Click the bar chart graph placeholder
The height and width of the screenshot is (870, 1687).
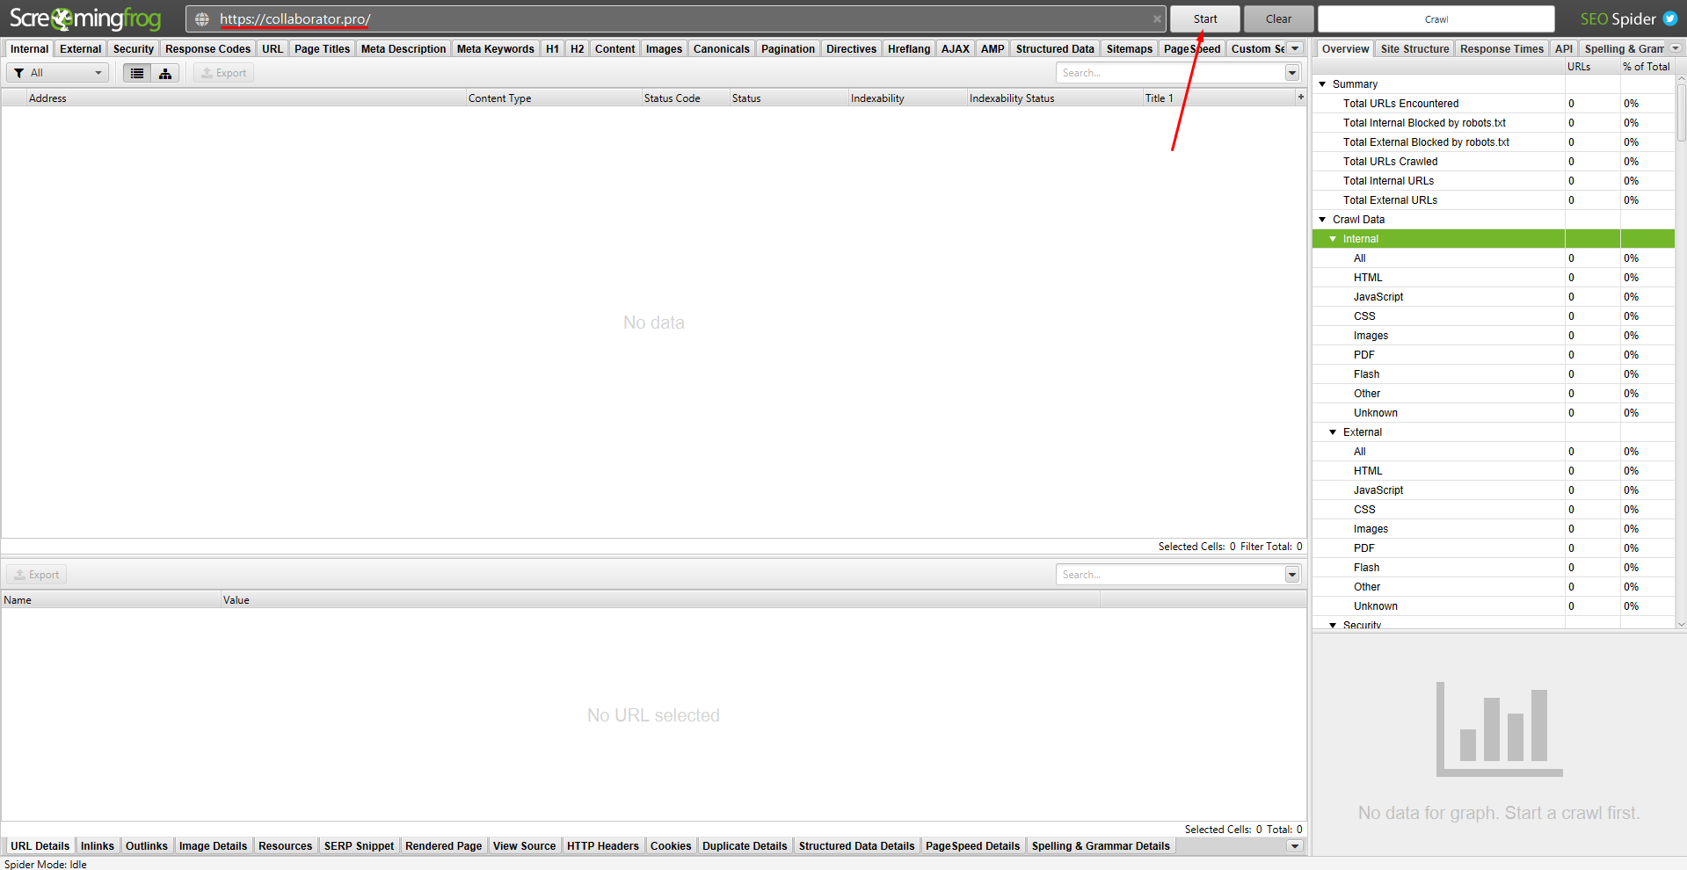1499,729
